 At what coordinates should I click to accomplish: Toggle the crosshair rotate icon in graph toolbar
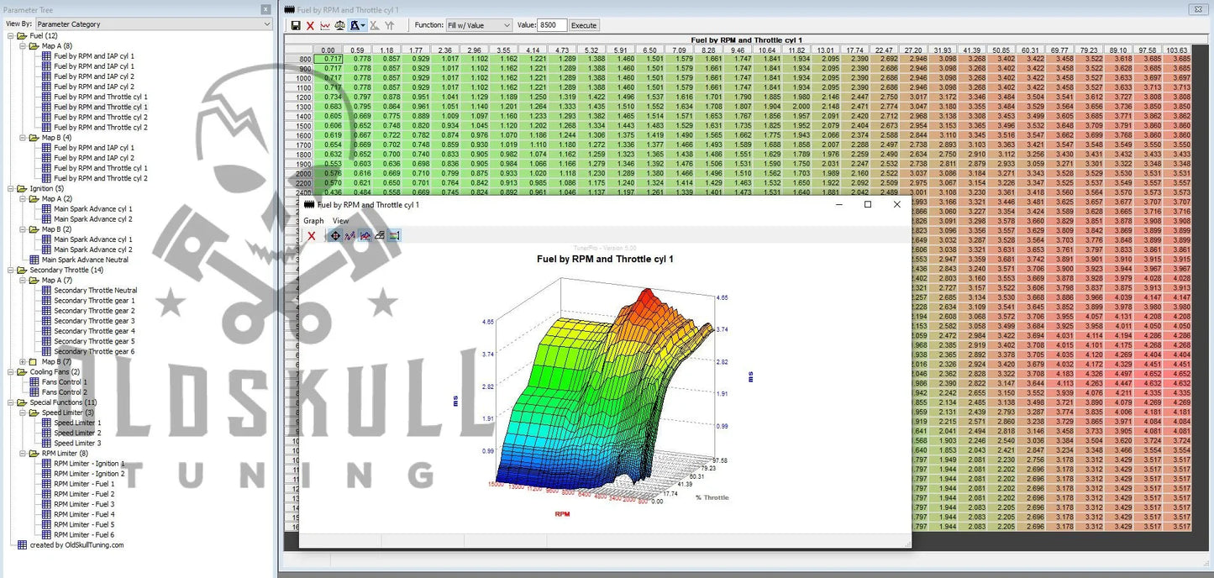335,236
